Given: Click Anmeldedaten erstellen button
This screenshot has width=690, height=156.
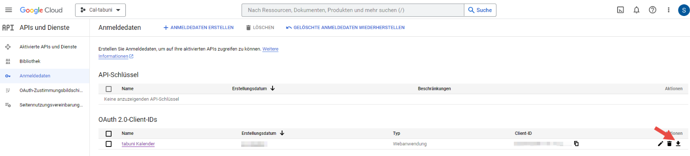Looking at the screenshot, I should tap(198, 28).
